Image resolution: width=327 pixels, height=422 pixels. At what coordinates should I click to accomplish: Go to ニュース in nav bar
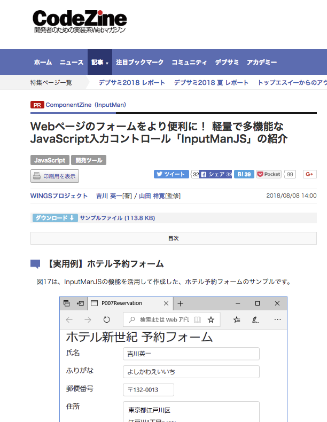point(72,62)
